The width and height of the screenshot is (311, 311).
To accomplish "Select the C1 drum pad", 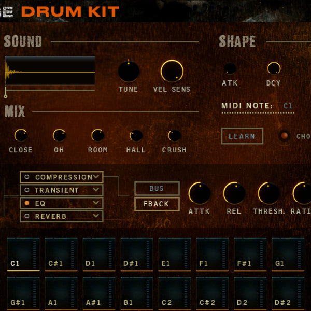I will 23,255.
